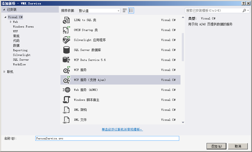Click the Windows script host icon

click(66, 100)
